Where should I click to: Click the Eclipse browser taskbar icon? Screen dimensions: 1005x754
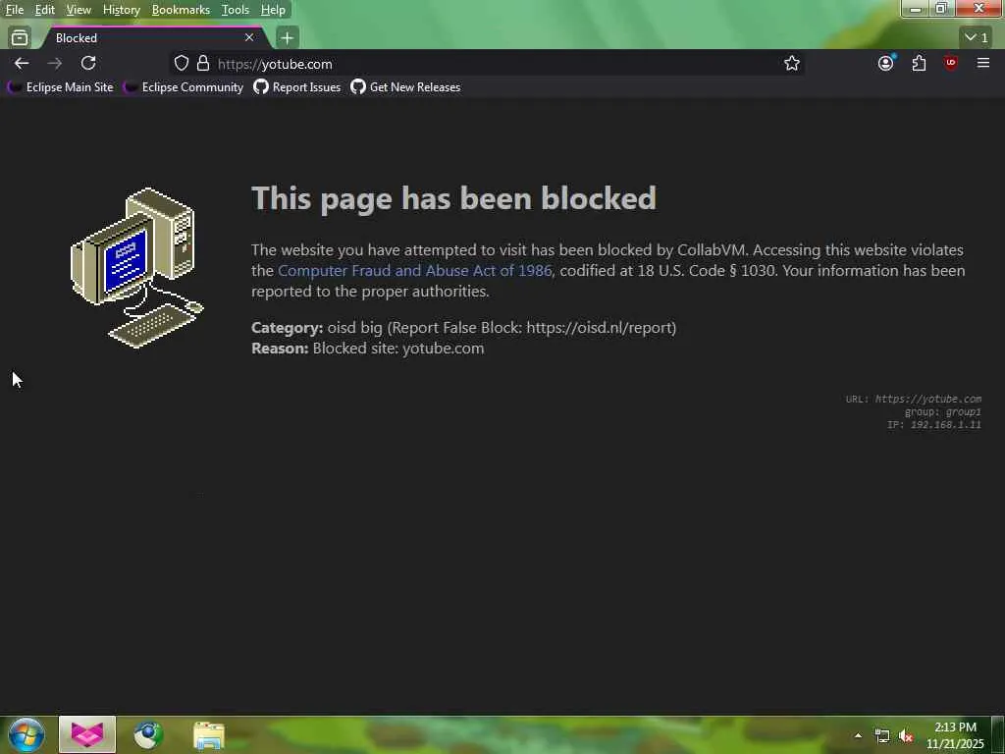87,734
